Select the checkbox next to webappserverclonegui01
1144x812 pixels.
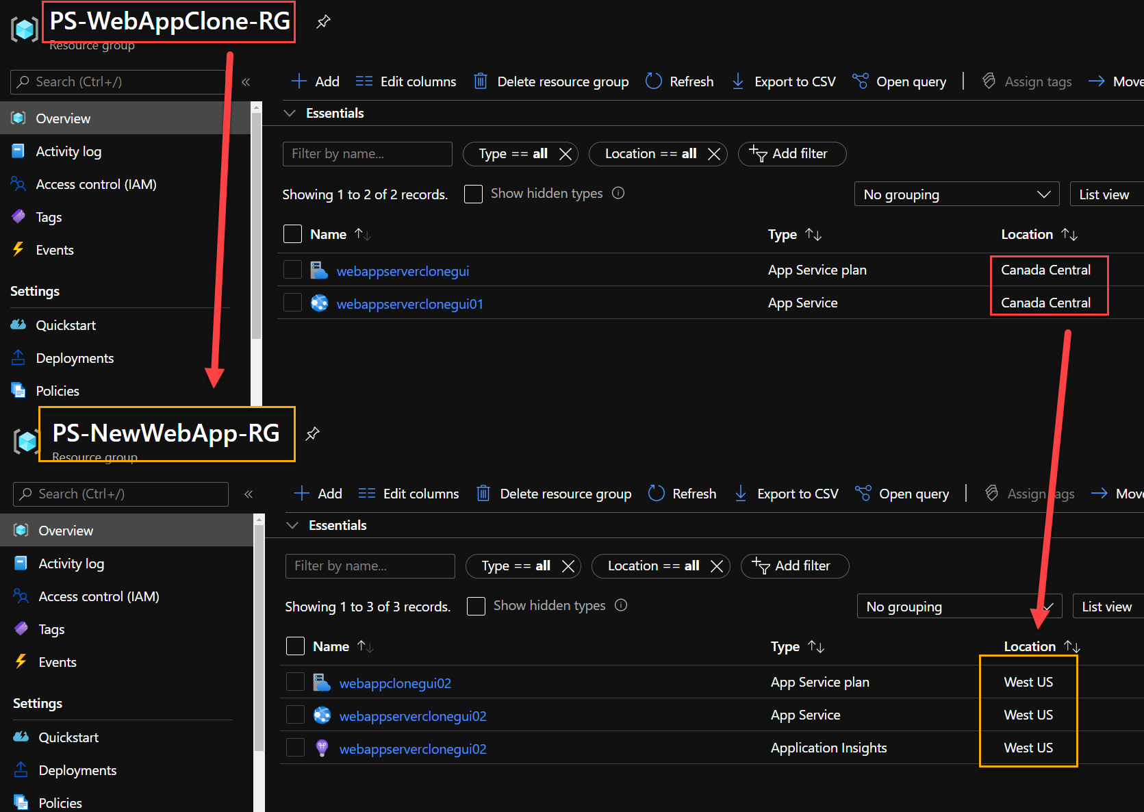(292, 302)
